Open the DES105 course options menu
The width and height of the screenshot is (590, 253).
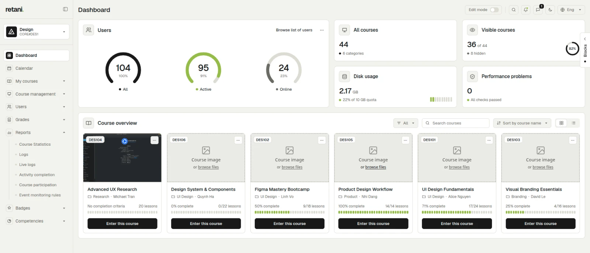coord(406,140)
